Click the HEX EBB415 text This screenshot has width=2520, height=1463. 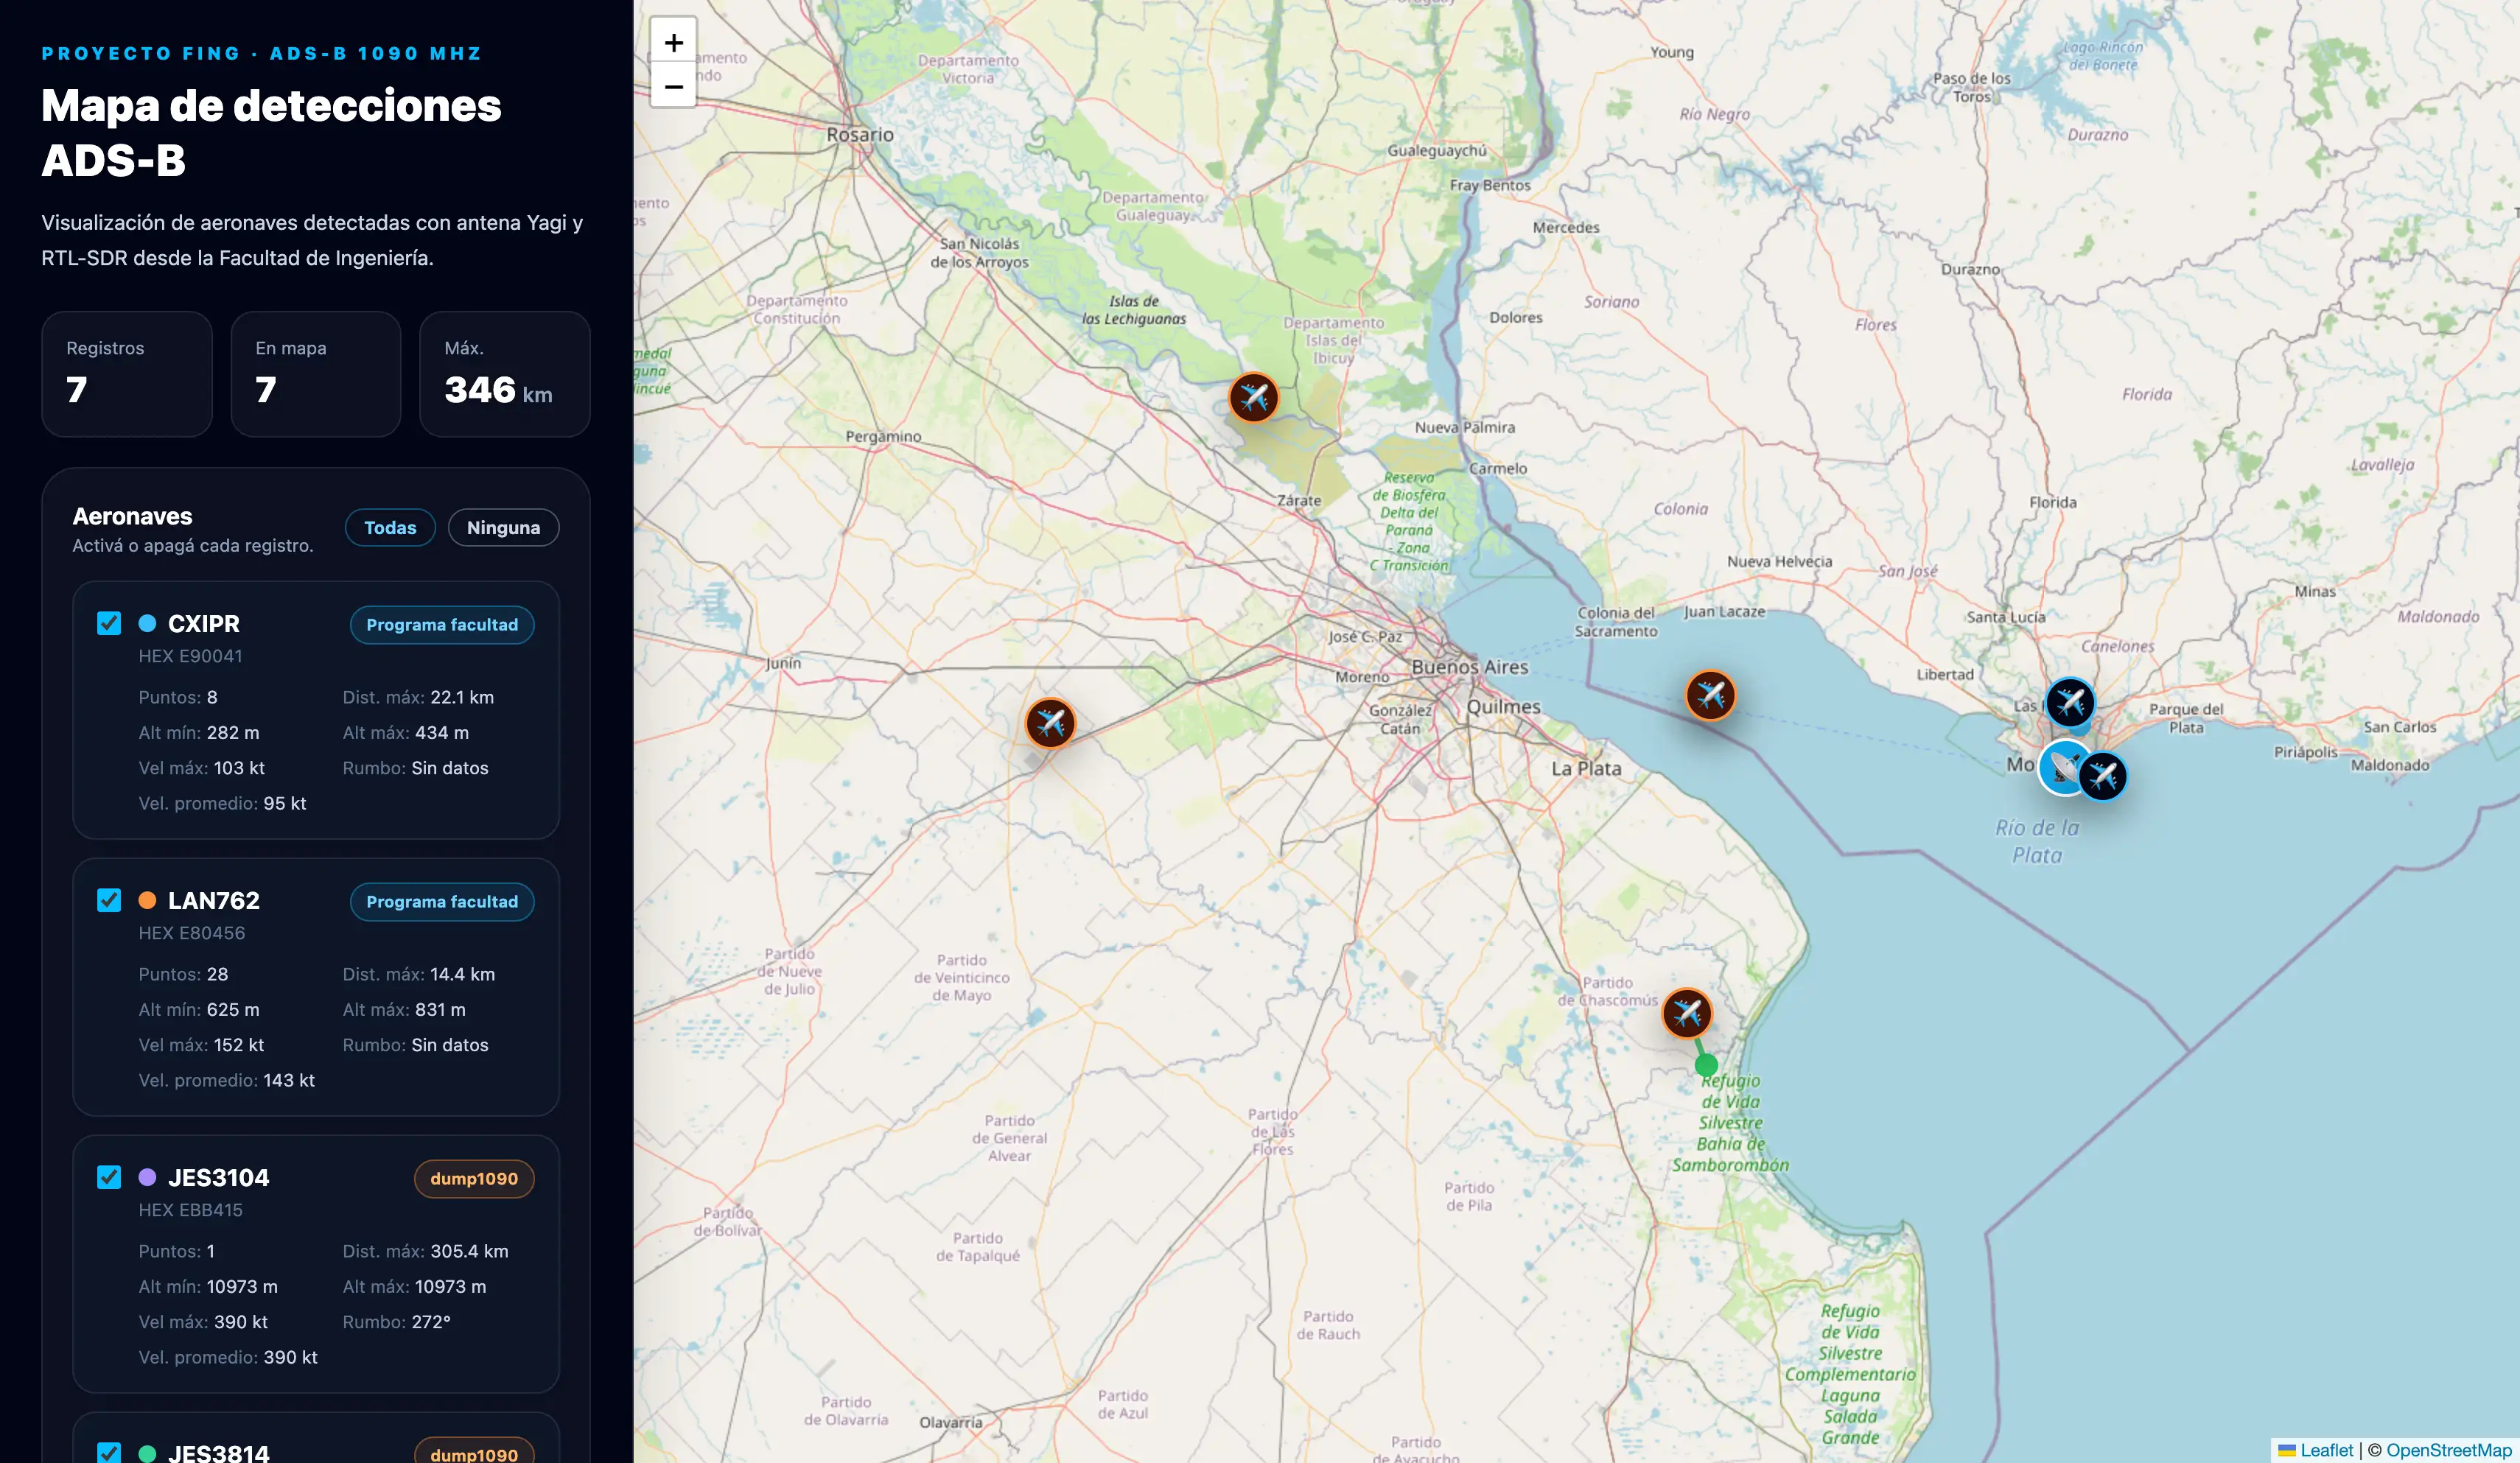tap(190, 1210)
